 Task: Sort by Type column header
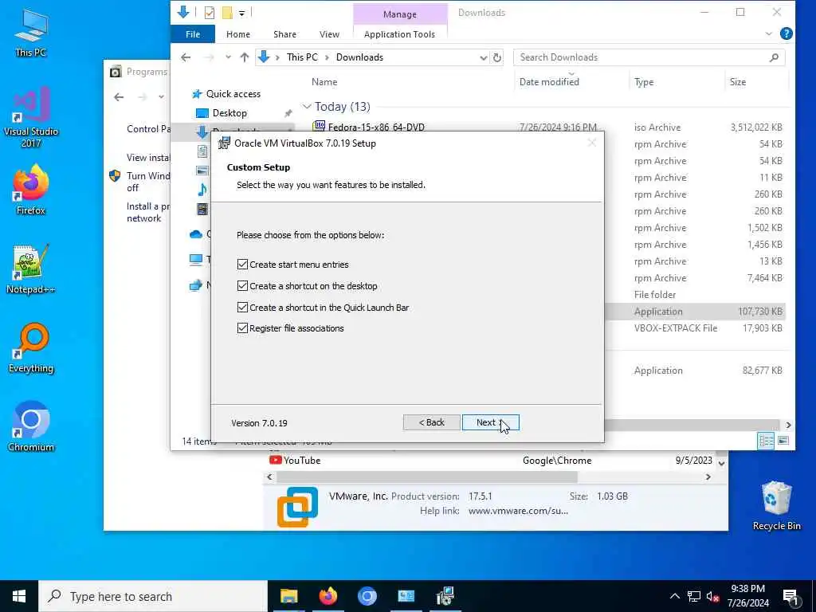pyautogui.click(x=644, y=82)
